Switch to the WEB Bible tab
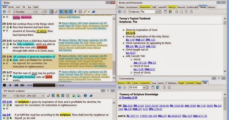The image size is (229, 120). tap(35, 7)
